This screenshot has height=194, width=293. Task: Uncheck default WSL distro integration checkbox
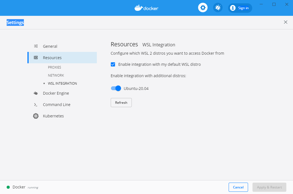113,64
